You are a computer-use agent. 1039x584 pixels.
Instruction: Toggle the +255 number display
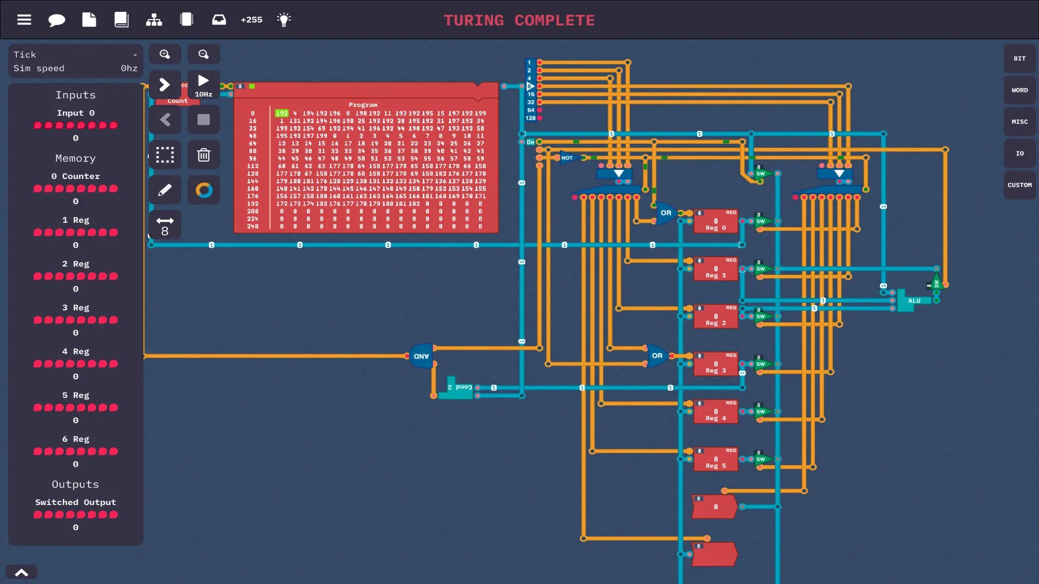(x=252, y=20)
